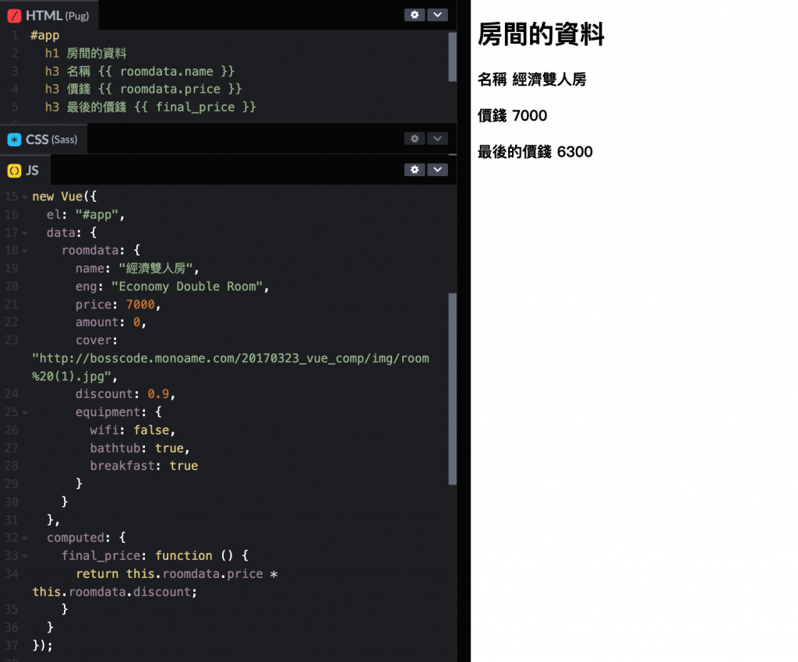Click 'this.roomdata.discount;' wrapped line
This screenshot has width=798, height=662.
(115, 592)
